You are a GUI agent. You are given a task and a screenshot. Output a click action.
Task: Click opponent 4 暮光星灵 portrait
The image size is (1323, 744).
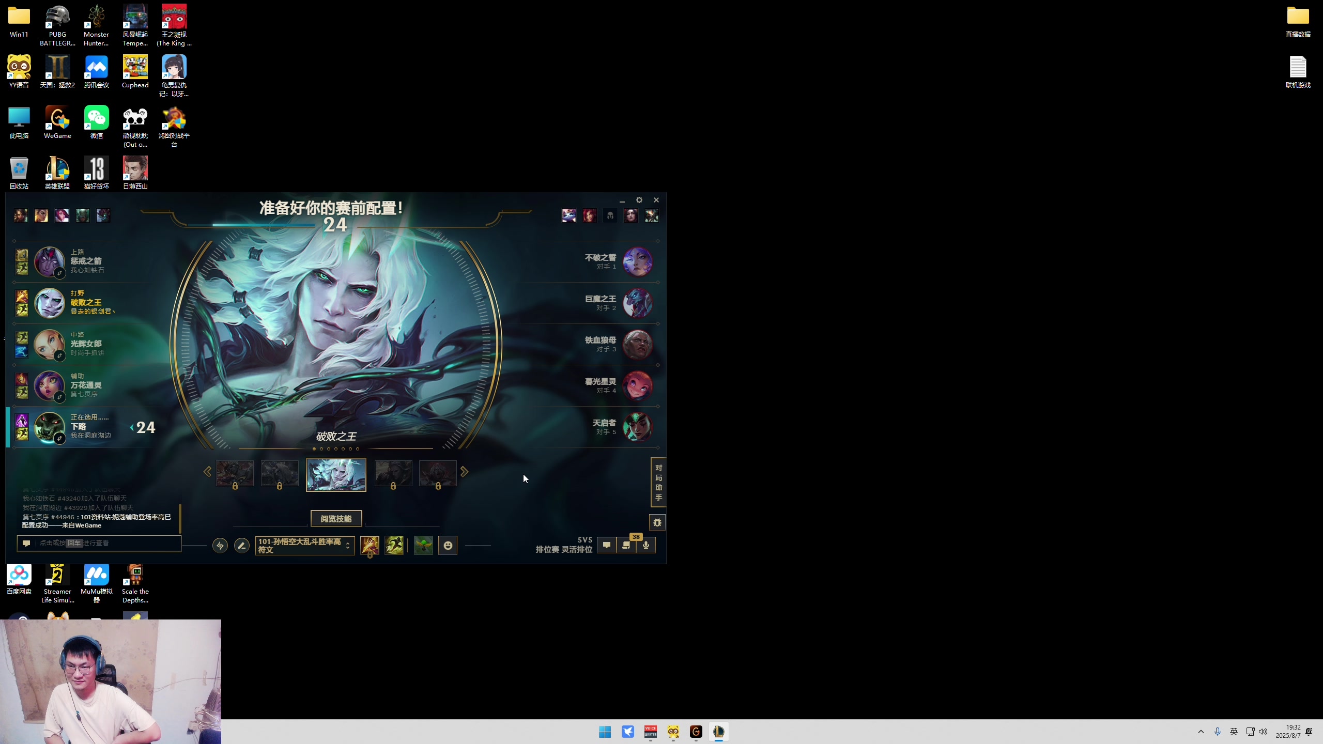click(638, 385)
